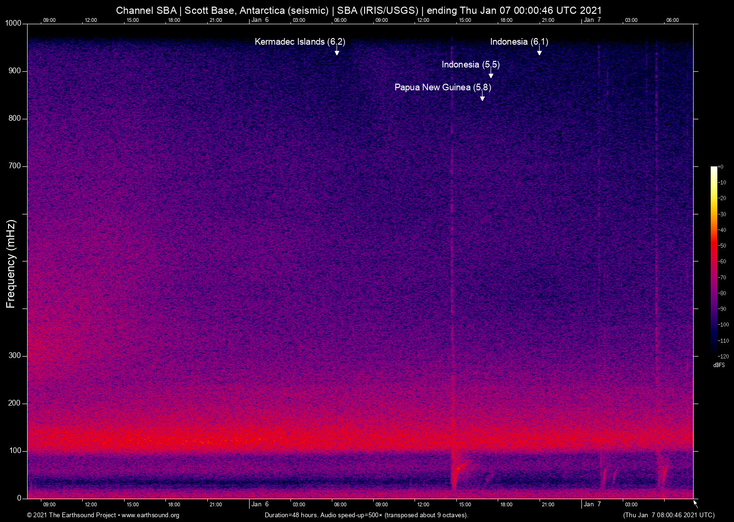Open the www.earthsound.org link in footer
Screen dimensions: 734x522
(150, 515)
